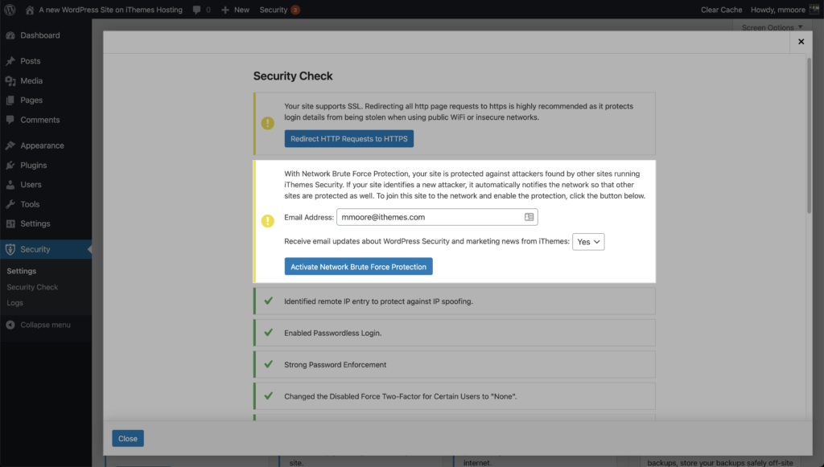Viewport: 824px width, 467px height.
Task: Click the WordPress logo in admin bar
Action: [10, 10]
